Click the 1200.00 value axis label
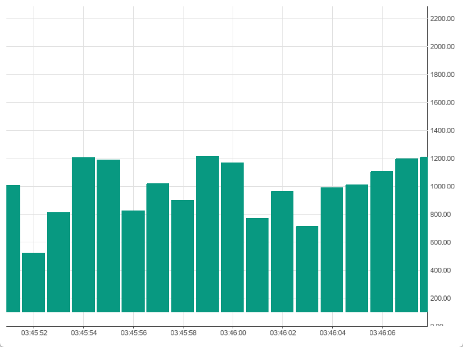This screenshot has height=347, width=463. (441, 158)
